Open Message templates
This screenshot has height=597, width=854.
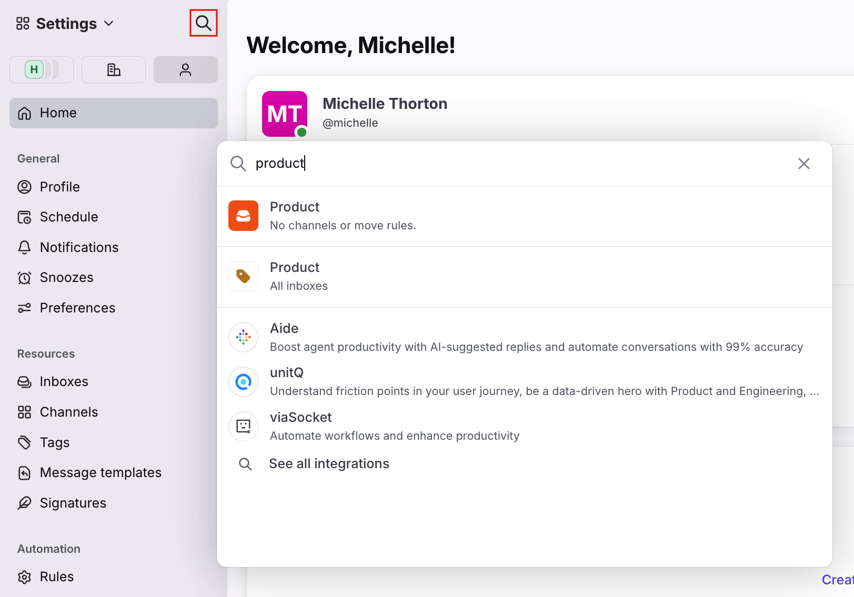101,472
